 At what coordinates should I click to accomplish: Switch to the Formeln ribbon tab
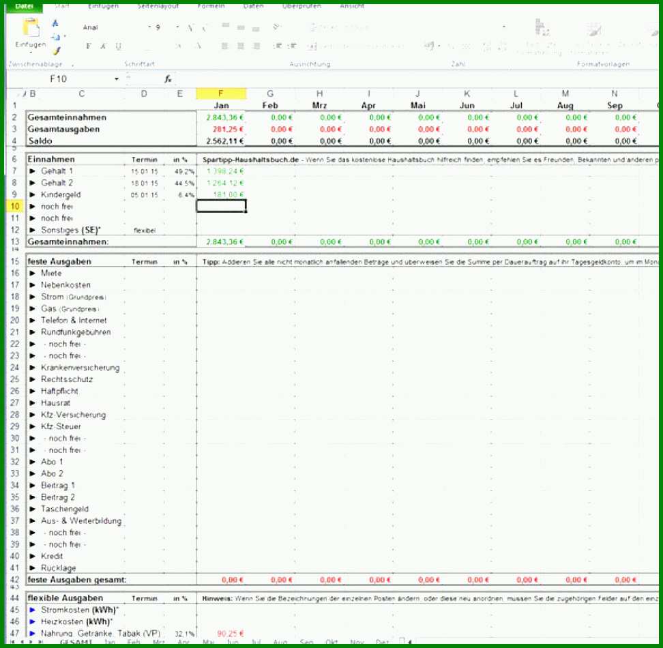(211, 6)
